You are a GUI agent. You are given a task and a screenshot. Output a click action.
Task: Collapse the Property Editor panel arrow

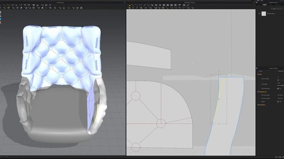click(257, 68)
